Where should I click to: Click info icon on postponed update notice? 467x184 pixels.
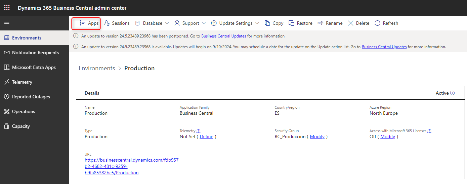(x=76, y=36)
